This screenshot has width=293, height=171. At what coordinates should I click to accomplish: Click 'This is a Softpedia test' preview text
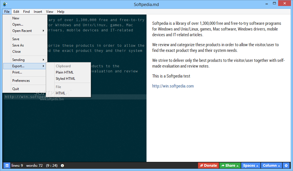tap(171, 76)
